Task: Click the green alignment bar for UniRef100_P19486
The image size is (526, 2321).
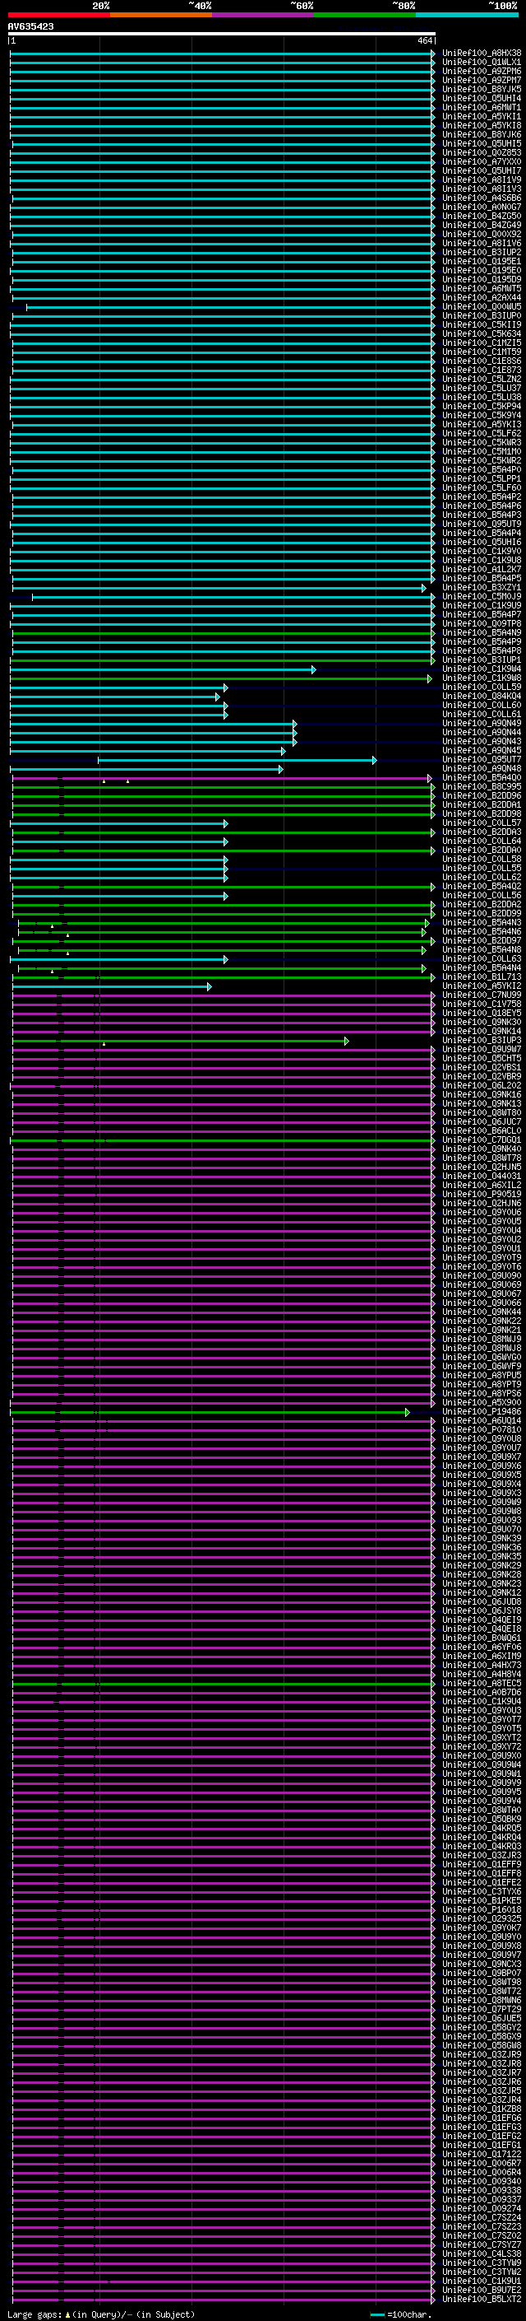Action: 210,1412
